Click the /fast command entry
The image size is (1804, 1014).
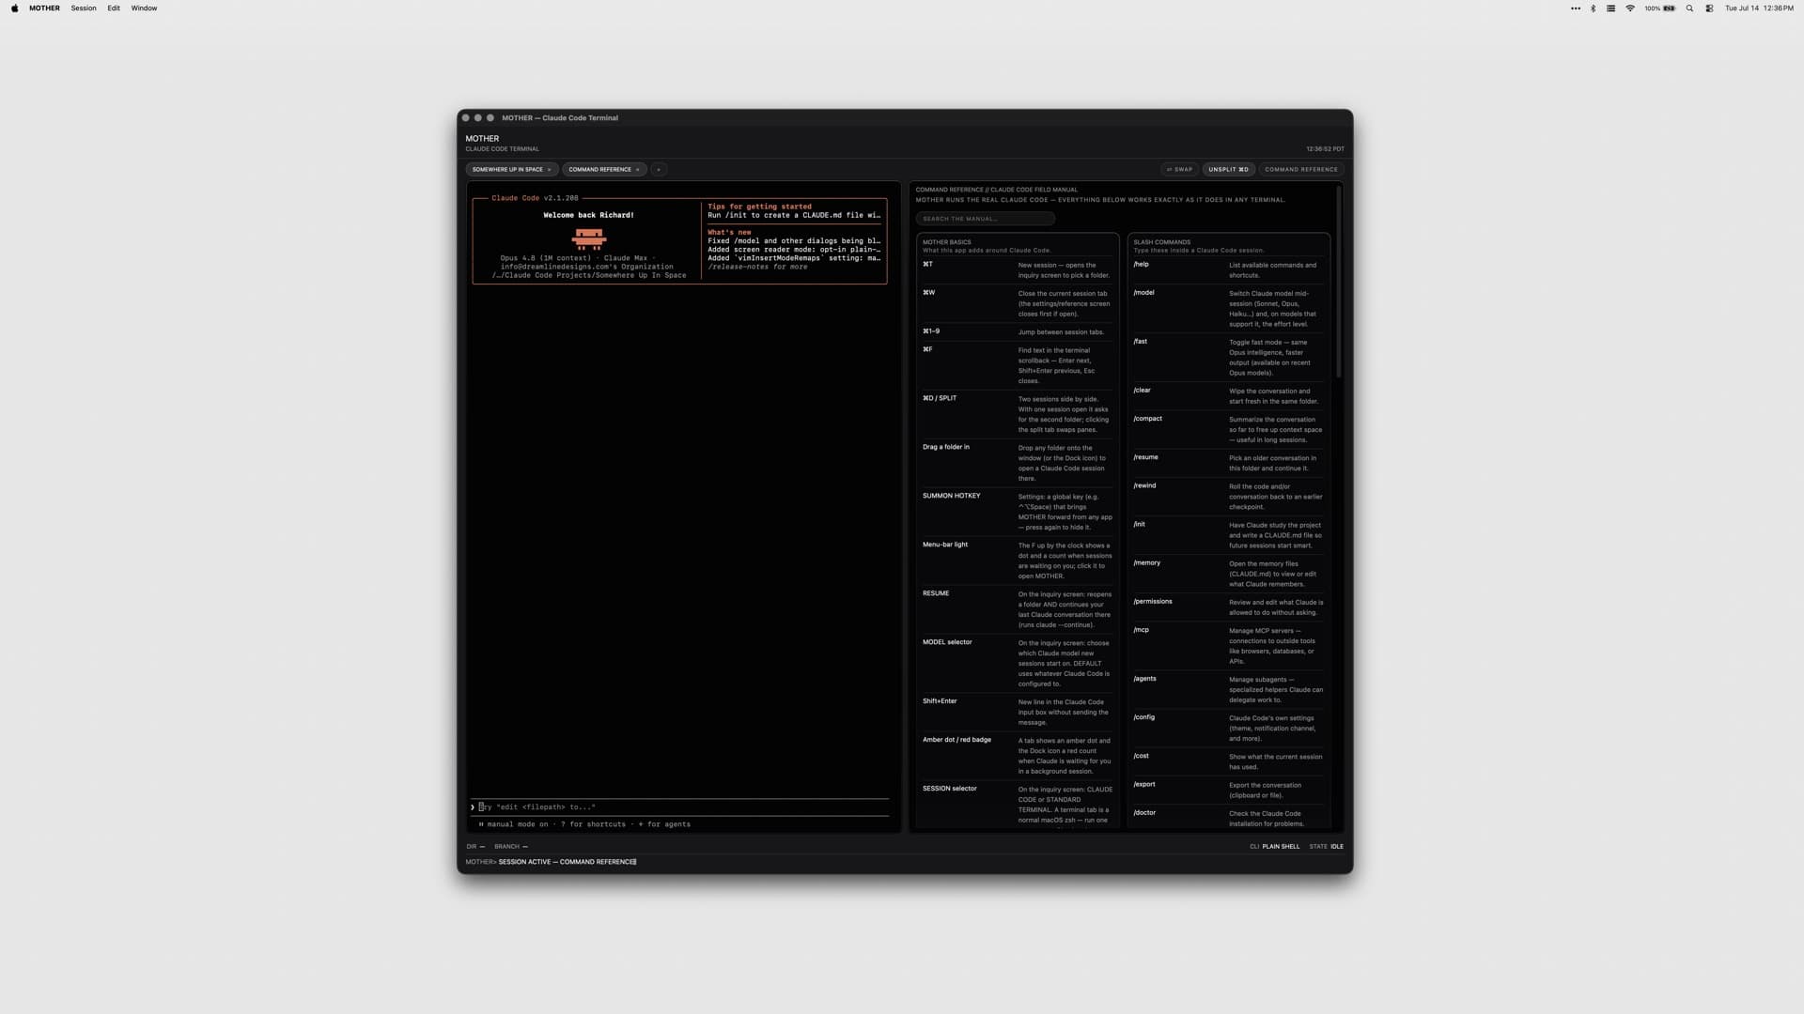click(1228, 357)
